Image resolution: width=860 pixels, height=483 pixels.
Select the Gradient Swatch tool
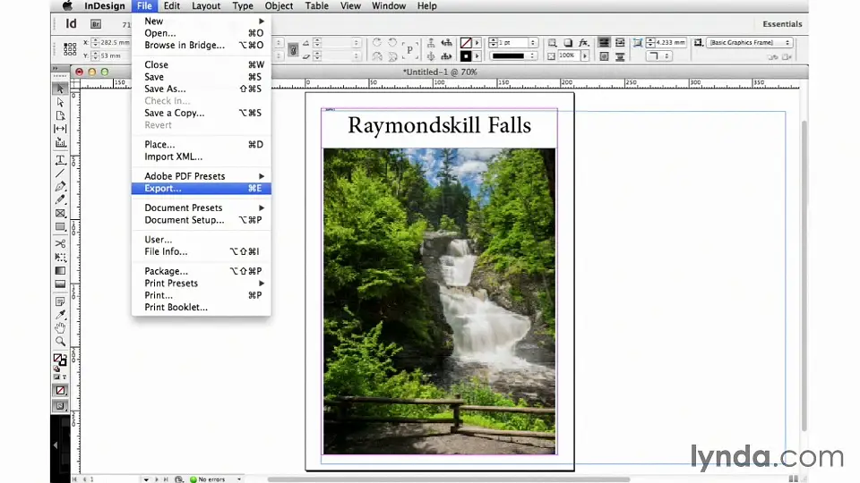pos(60,270)
